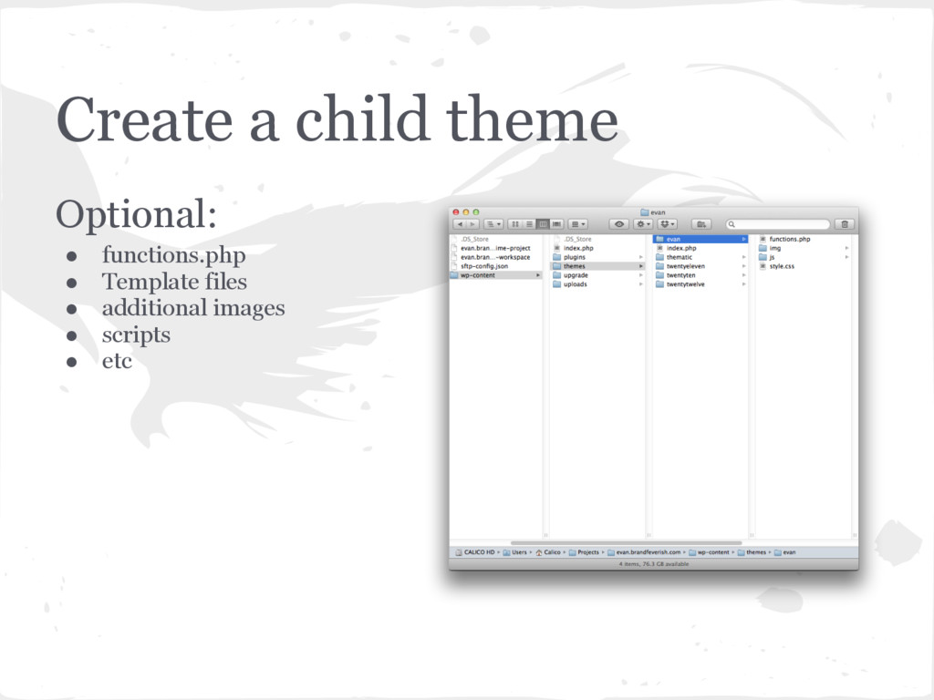The height and width of the screenshot is (700, 934).
Task: Expand arrow next to twentytwelve folder
Action: pos(743,284)
